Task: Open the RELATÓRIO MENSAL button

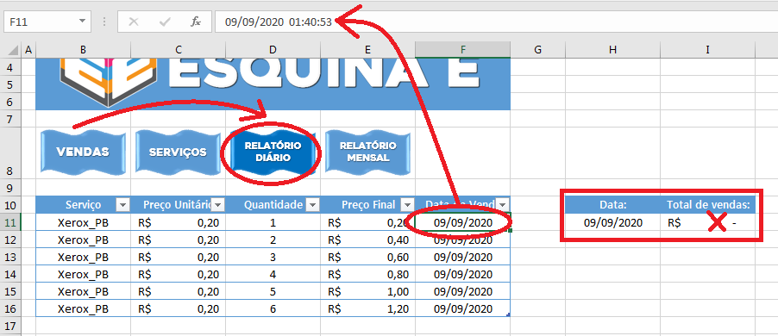Action: [x=367, y=152]
